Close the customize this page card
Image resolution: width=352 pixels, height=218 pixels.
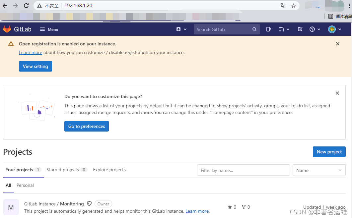[x=337, y=93]
